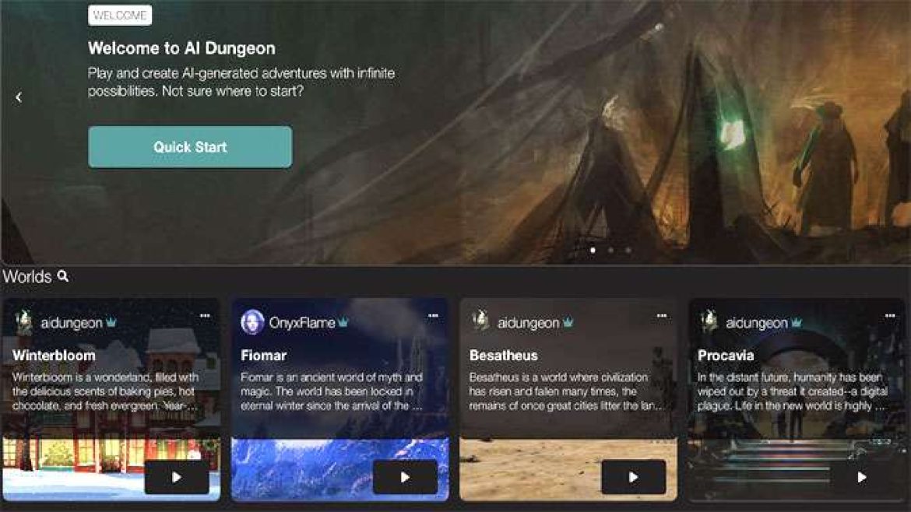Image resolution: width=911 pixels, height=512 pixels.
Task: Open aidungeon profile link on Besatheus card
Action: pos(528,323)
